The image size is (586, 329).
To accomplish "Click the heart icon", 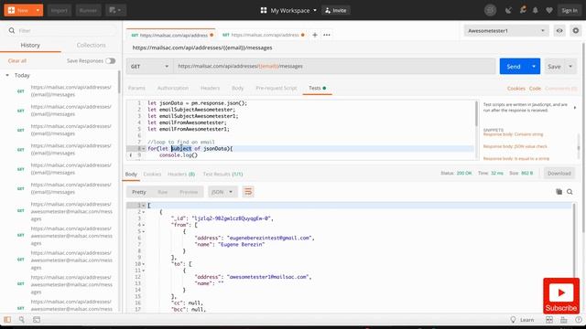I will tap(549, 10).
